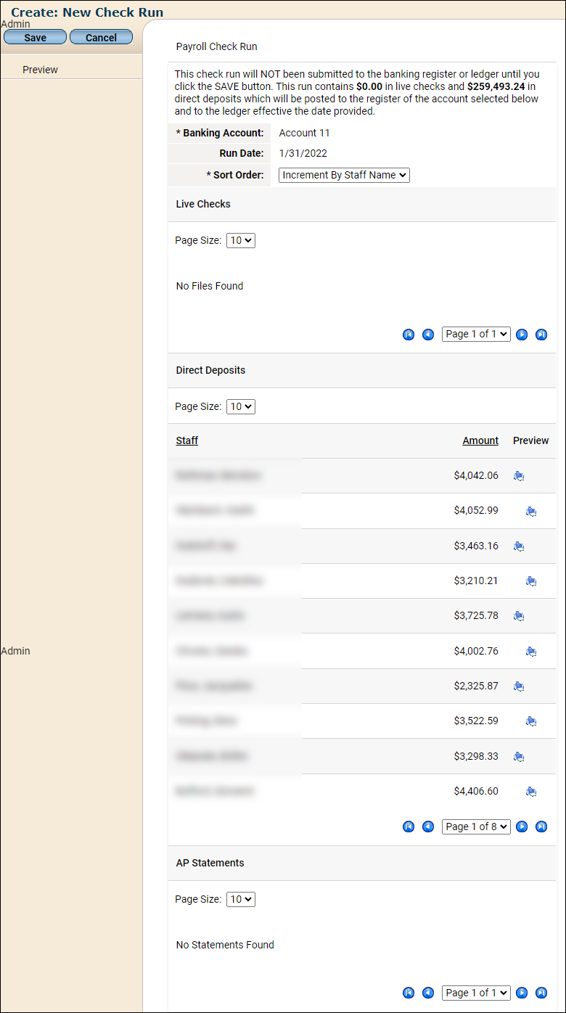Sort direct deposits by Staff column
This screenshot has width=566, height=1013.
(187, 440)
